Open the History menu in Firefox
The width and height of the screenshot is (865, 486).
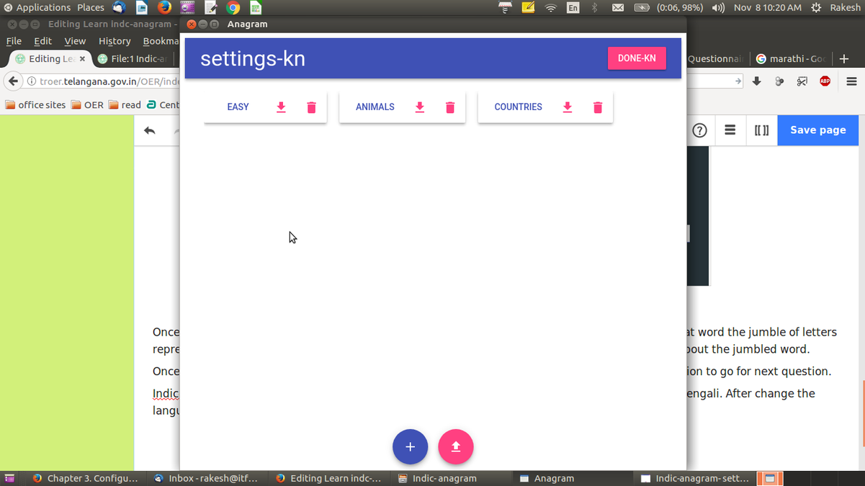click(114, 41)
